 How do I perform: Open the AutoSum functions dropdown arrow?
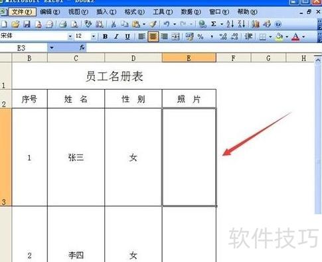[222, 24]
